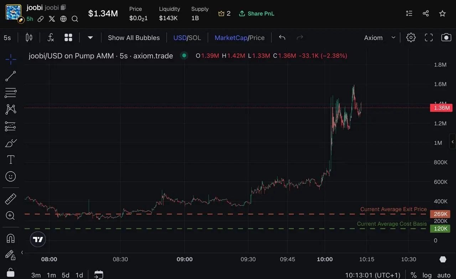This screenshot has width=456, height=279.
Task: Set the date range to 1m
Action: pos(51,275)
